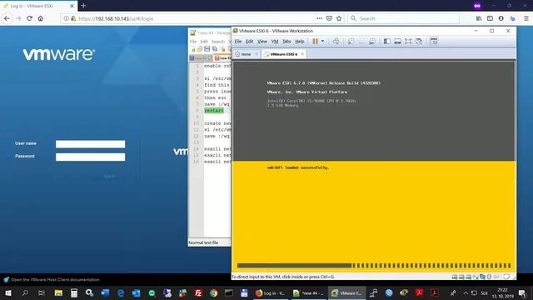Click the VMware Workstation pause button
Viewport: 533px width, 300px height.
coord(315,41)
